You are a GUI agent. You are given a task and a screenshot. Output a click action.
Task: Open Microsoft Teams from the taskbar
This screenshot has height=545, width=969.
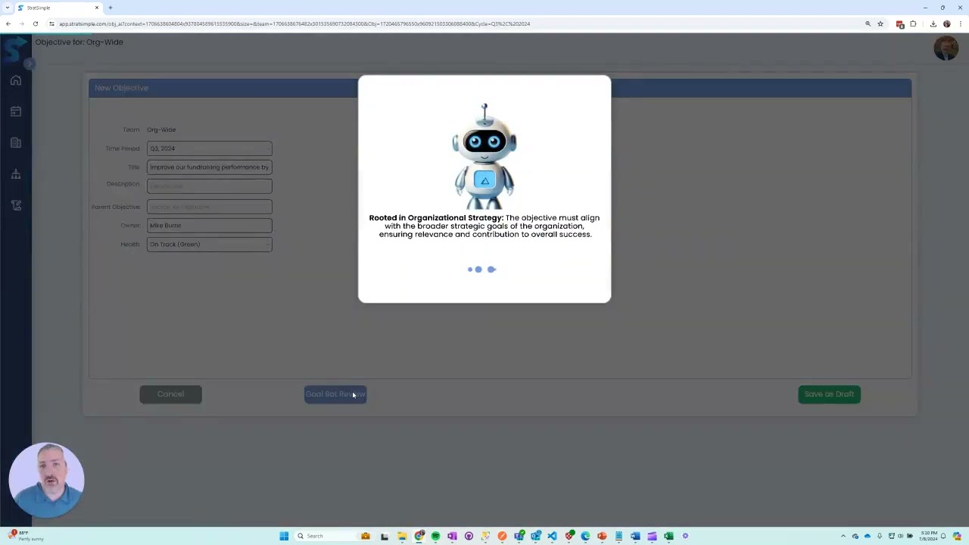coord(519,536)
